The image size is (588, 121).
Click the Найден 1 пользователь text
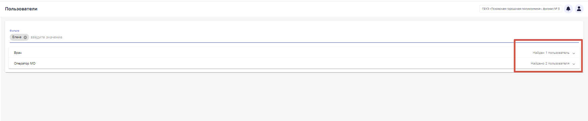coord(551,53)
